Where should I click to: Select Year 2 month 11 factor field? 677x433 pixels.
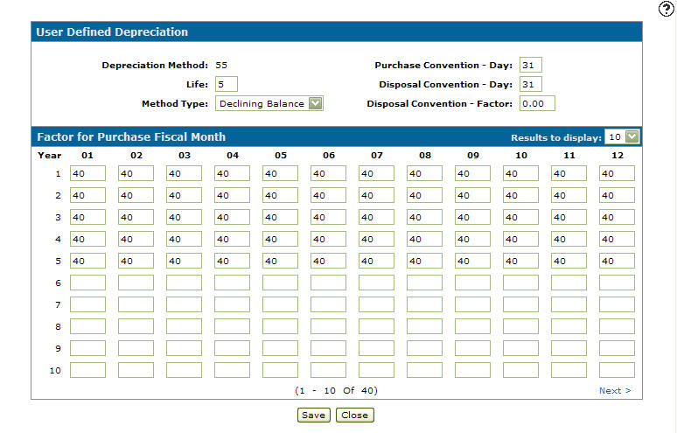point(569,195)
